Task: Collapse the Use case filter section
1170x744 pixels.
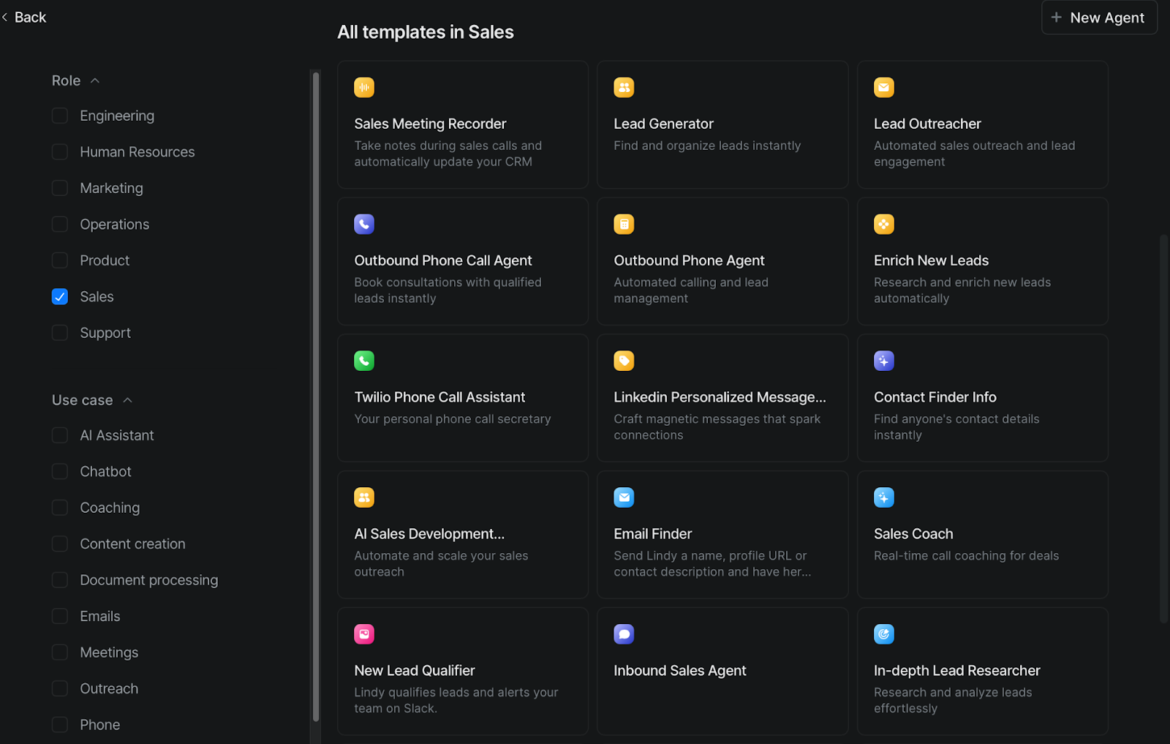Action: pos(127,400)
